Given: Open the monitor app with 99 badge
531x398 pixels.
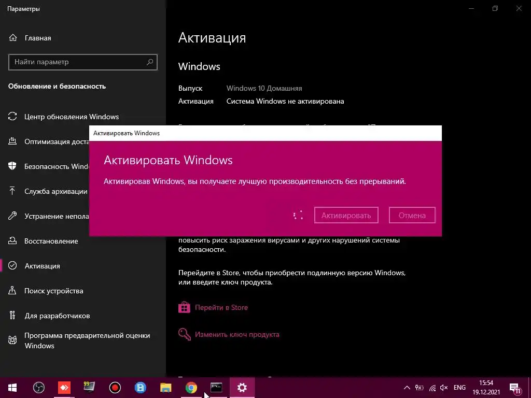Looking at the screenshot, I should [x=89, y=388].
